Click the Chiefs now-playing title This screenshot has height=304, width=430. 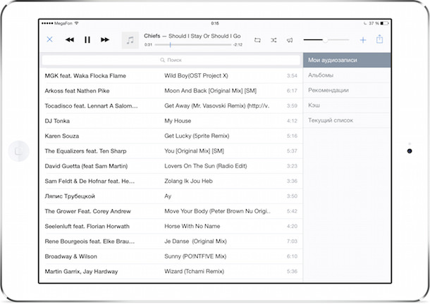pyautogui.click(x=152, y=36)
